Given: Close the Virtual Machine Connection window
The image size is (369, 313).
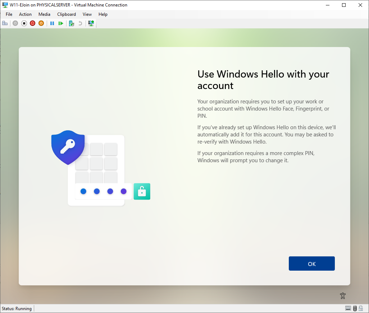Looking at the screenshot, I should [360, 5].
